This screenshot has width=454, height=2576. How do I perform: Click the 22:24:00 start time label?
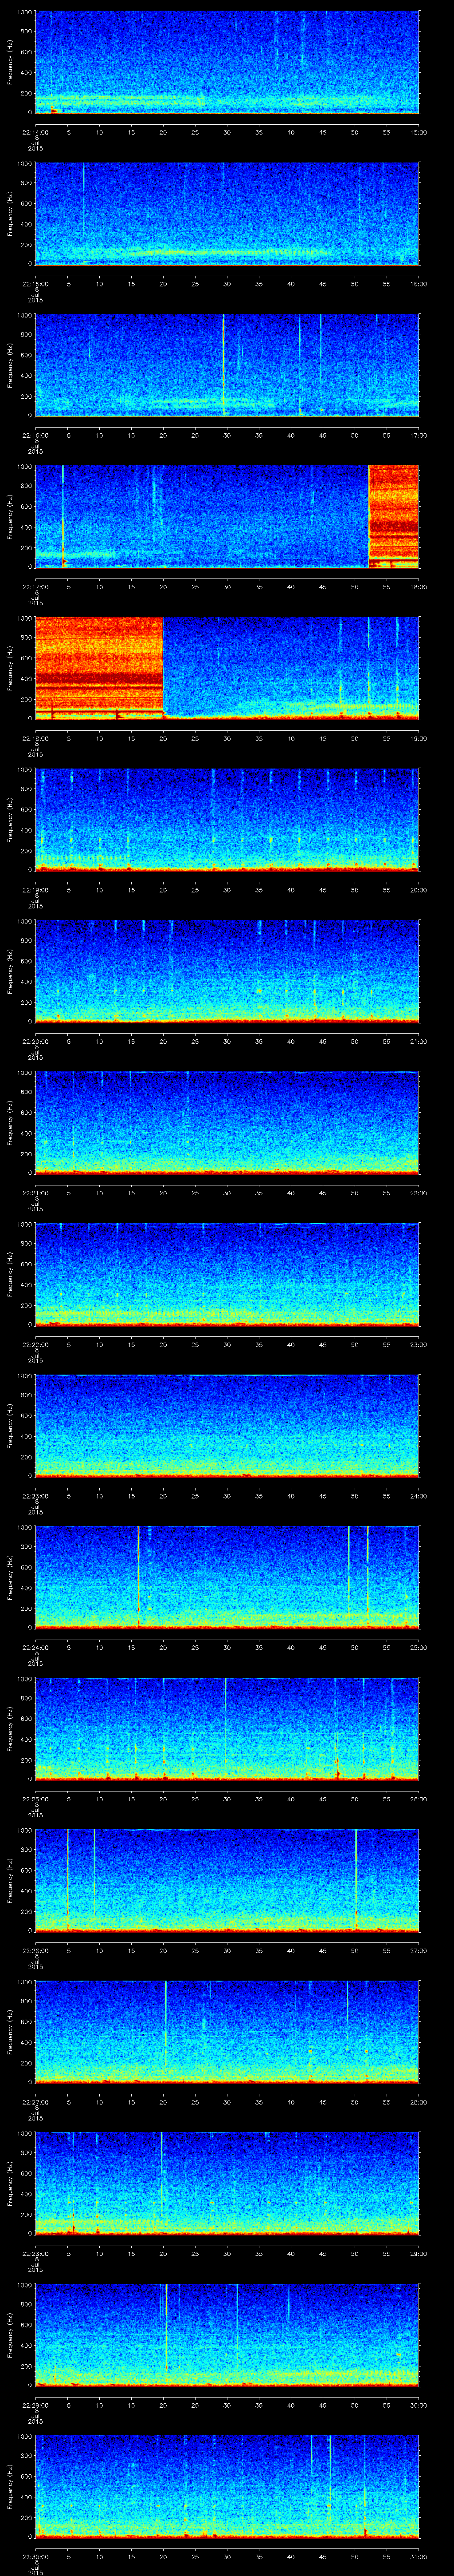coord(35,1647)
